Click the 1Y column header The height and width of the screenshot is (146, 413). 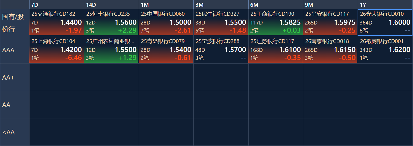coord(385,5)
